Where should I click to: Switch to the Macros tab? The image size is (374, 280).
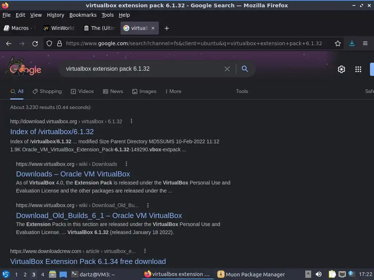[20, 28]
